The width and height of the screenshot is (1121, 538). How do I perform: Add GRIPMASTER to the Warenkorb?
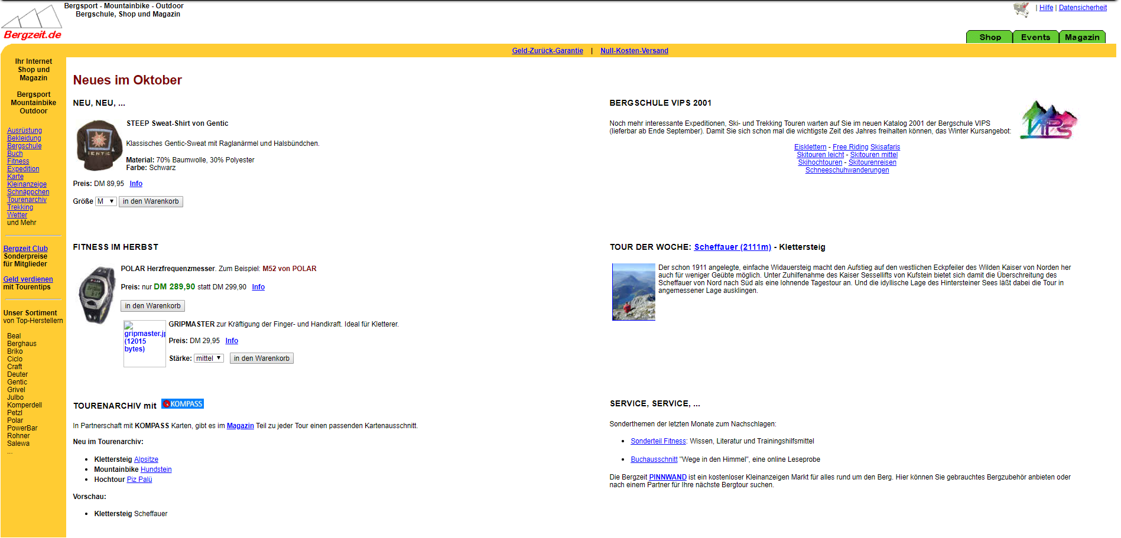pyautogui.click(x=261, y=358)
